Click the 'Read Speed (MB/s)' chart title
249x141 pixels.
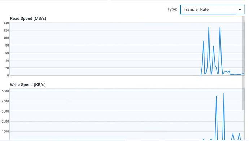(x=28, y=18)
